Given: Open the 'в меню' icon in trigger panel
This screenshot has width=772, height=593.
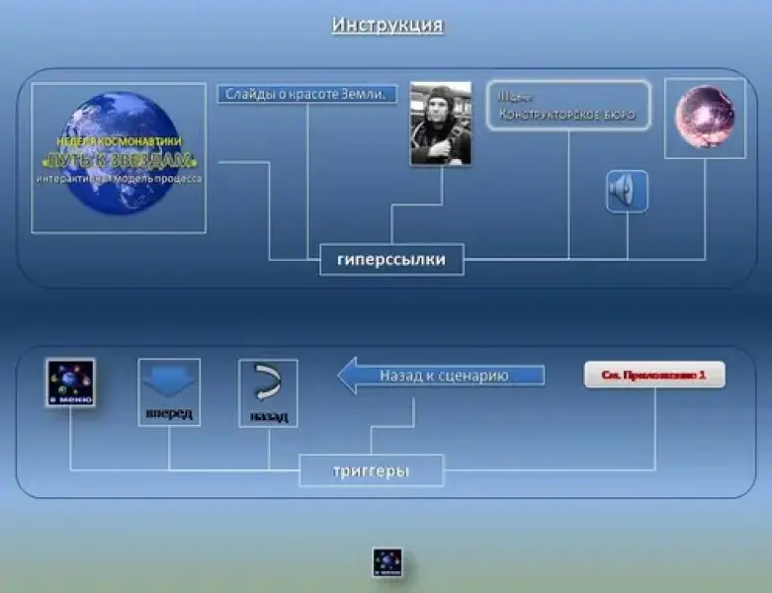Looking at the screenshot, I should 70,383.
